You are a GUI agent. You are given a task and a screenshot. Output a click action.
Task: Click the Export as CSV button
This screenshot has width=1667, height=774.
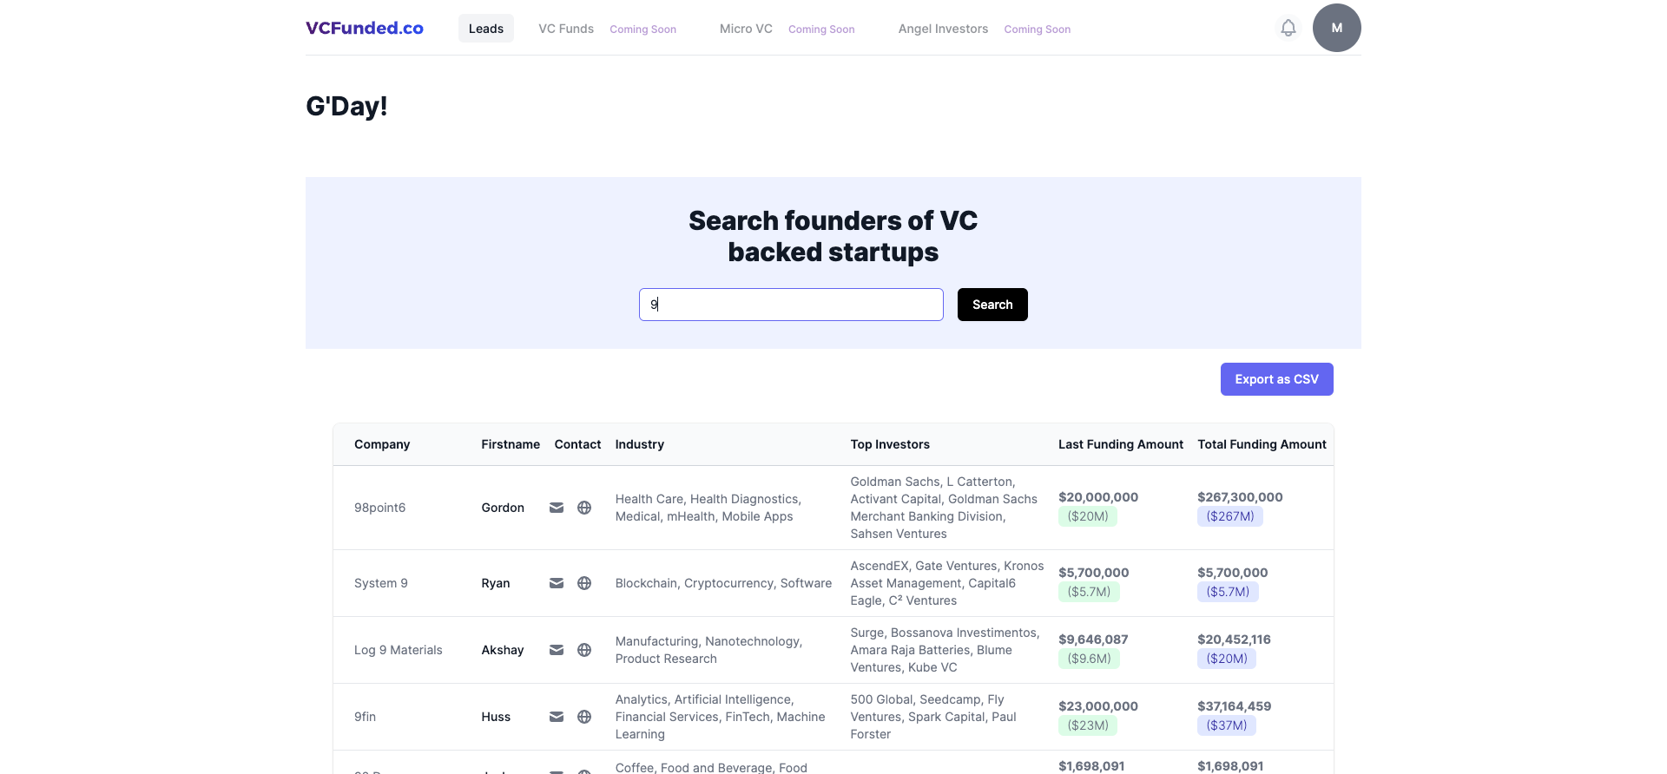tap(1277, 379)
